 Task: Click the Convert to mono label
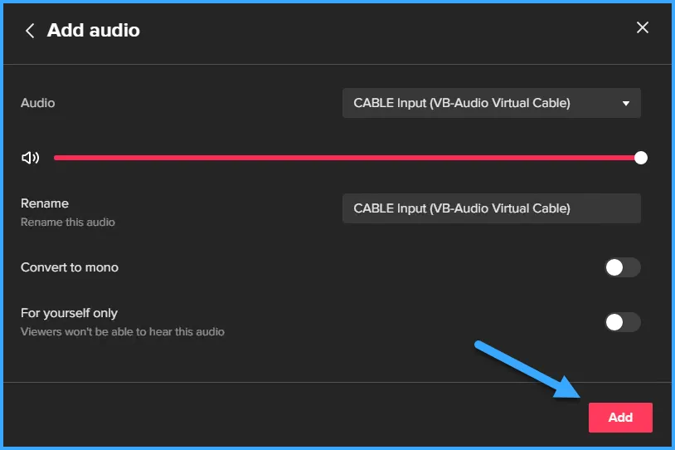[70, 267]
